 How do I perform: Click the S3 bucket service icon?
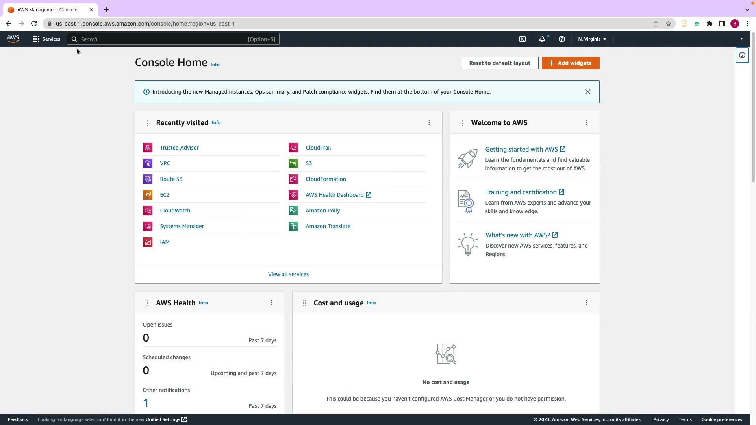[293, 163]
